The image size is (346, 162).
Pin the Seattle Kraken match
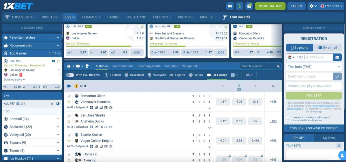tap(69, 135)
